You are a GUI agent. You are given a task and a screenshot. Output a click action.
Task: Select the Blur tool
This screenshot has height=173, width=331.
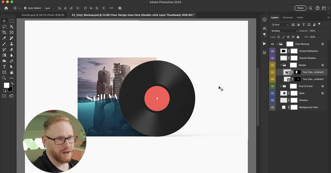pyautogui.click(x=11, y=55)
